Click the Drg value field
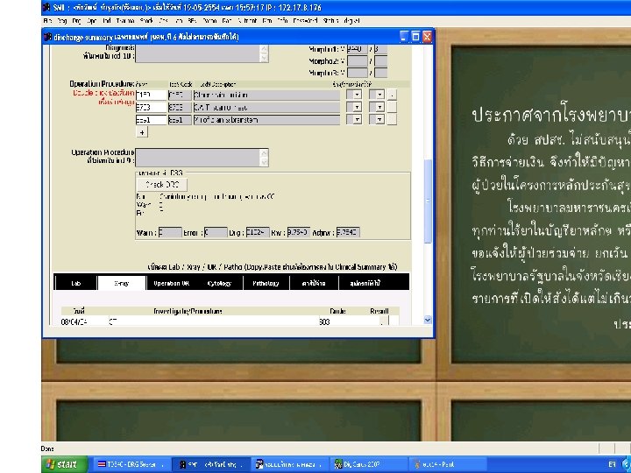 (x=258, y=232)
